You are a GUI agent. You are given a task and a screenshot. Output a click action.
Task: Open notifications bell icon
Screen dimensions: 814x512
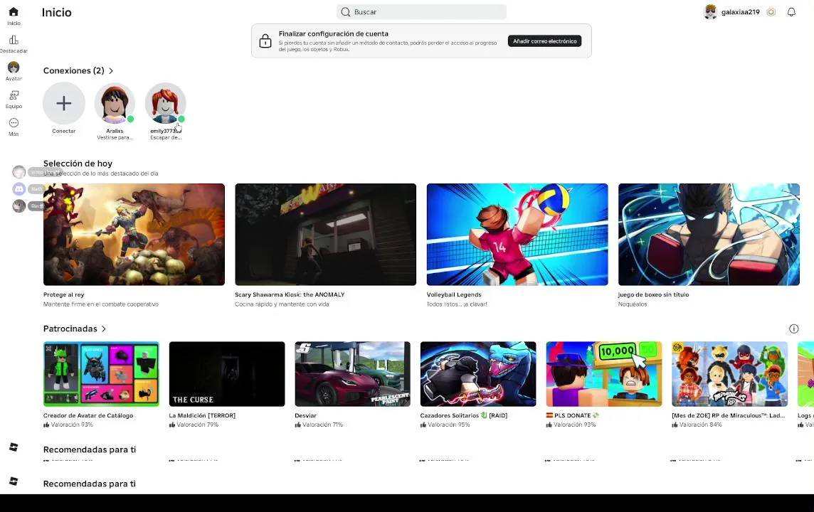point(791,12)
